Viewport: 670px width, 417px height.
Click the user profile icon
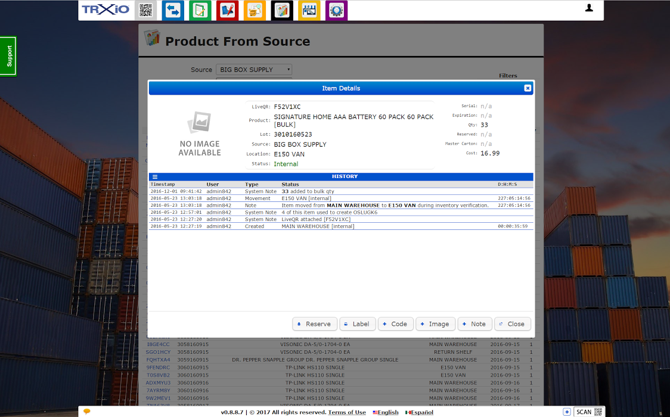(x=589, y=7)
